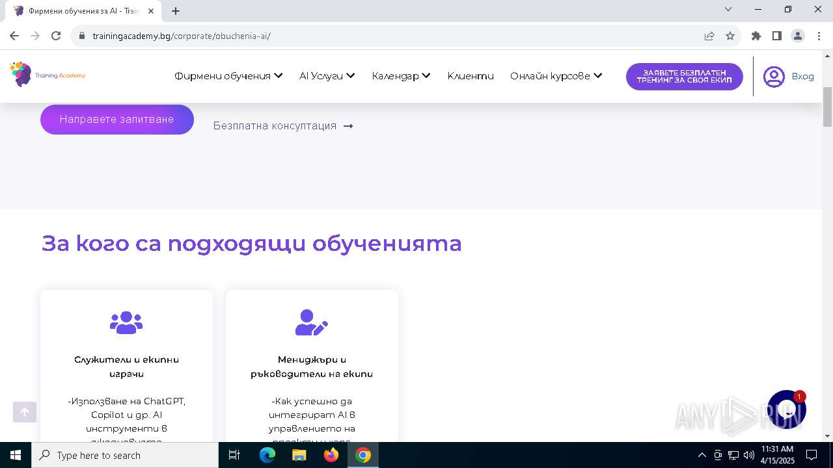Launch Firefox from the taskbar
The height and width of the screenshot is (468, 833).
(x=331, y=455)
